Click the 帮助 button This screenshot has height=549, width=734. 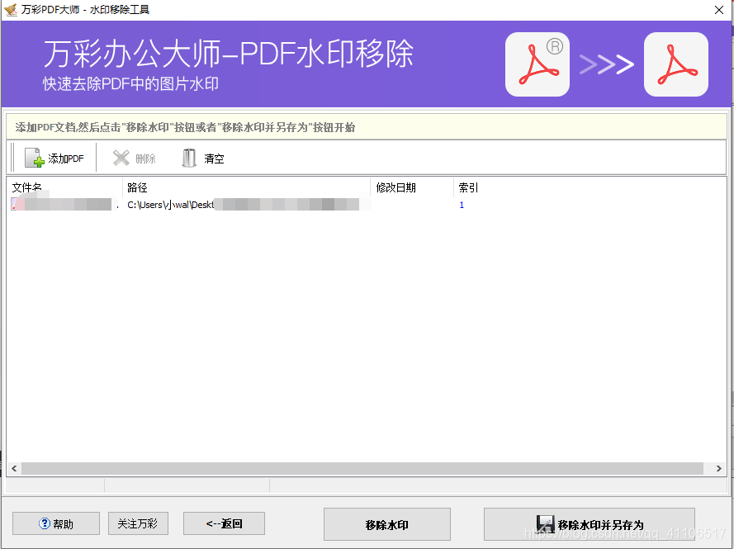click(55, 523)
